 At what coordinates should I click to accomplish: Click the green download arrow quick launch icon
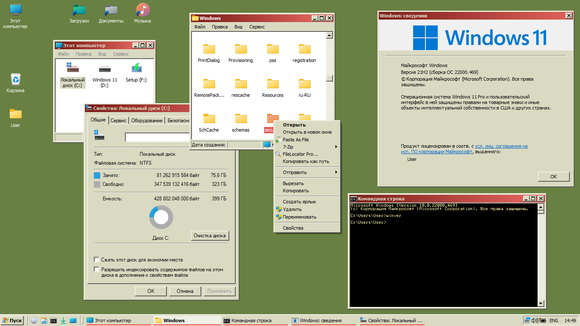[63, 320]
